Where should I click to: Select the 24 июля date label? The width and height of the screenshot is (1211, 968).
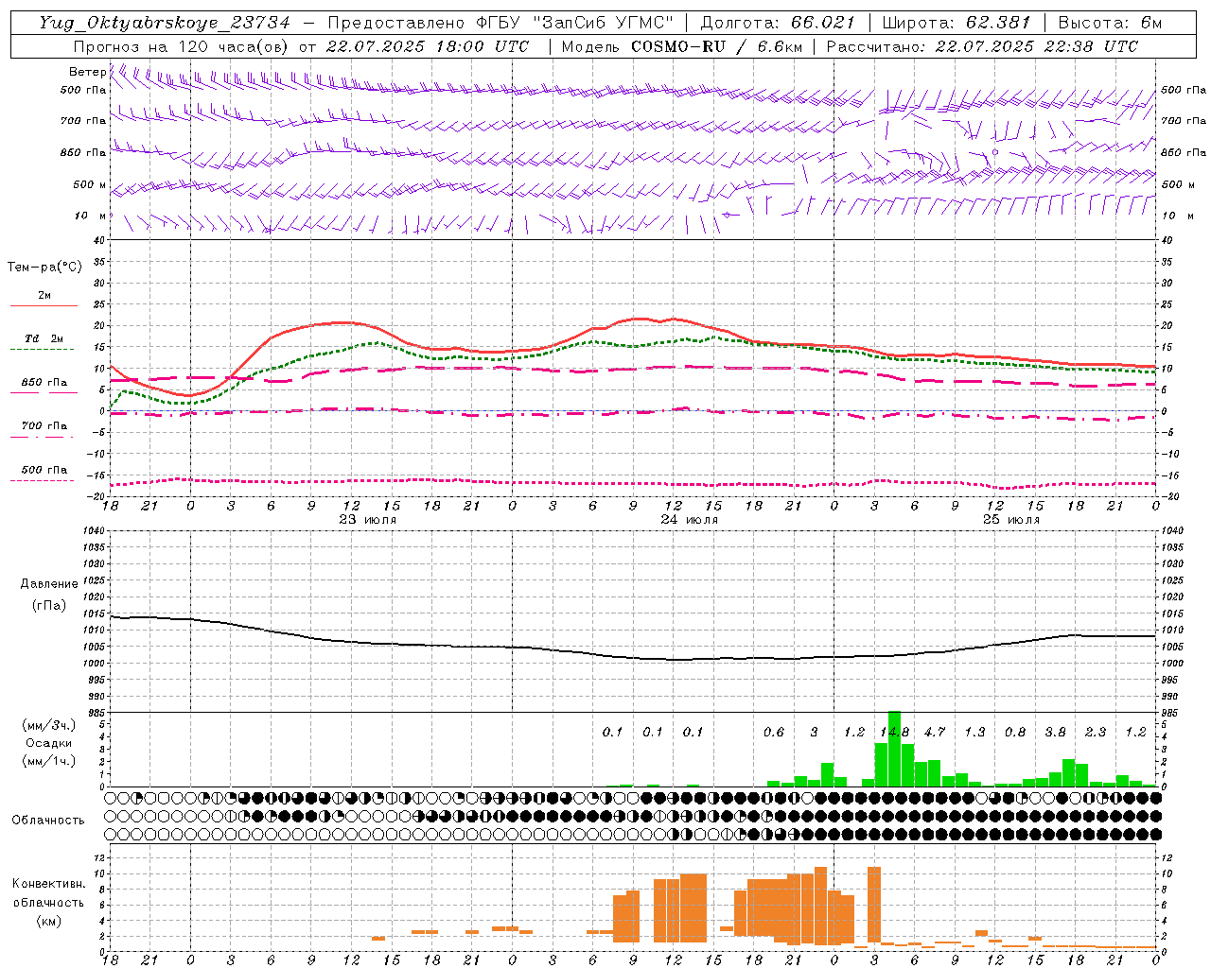coord(689,519)
